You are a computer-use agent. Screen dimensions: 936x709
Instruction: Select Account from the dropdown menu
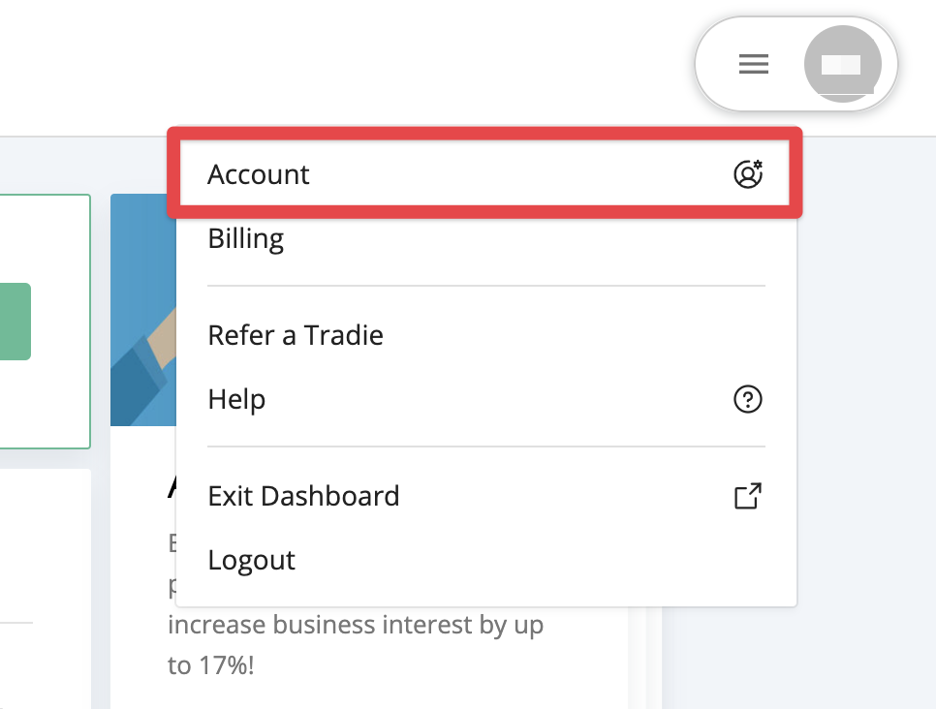point(259,174)
